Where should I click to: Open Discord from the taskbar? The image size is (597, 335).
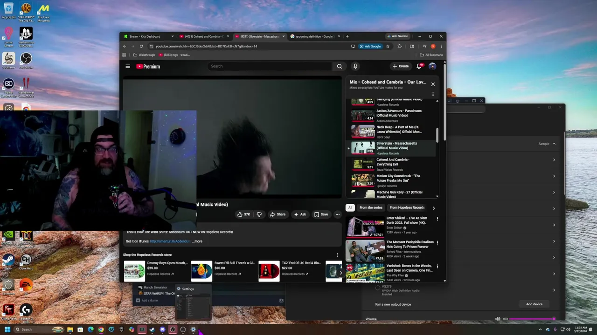click(162, 329)
